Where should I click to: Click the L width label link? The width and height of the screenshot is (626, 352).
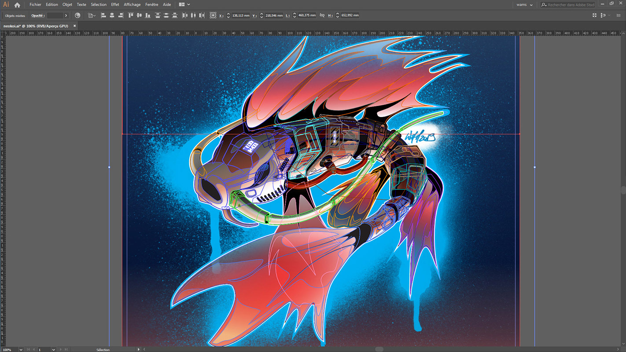pyautogui.click(x=288, y=15)
